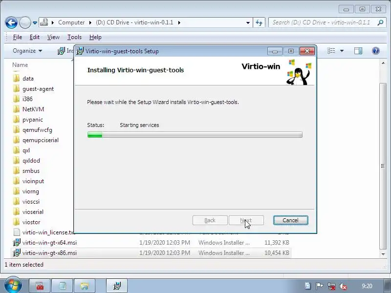Click the Setup dialog title bar icon

(x=80, y=51)
